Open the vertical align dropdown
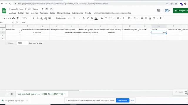 [x=125, y=18]
